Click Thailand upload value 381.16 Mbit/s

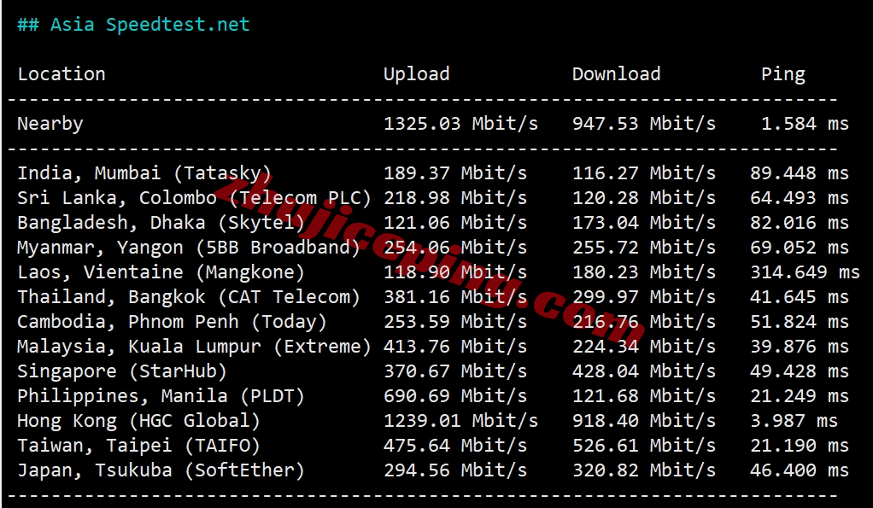tap(455, 296)
